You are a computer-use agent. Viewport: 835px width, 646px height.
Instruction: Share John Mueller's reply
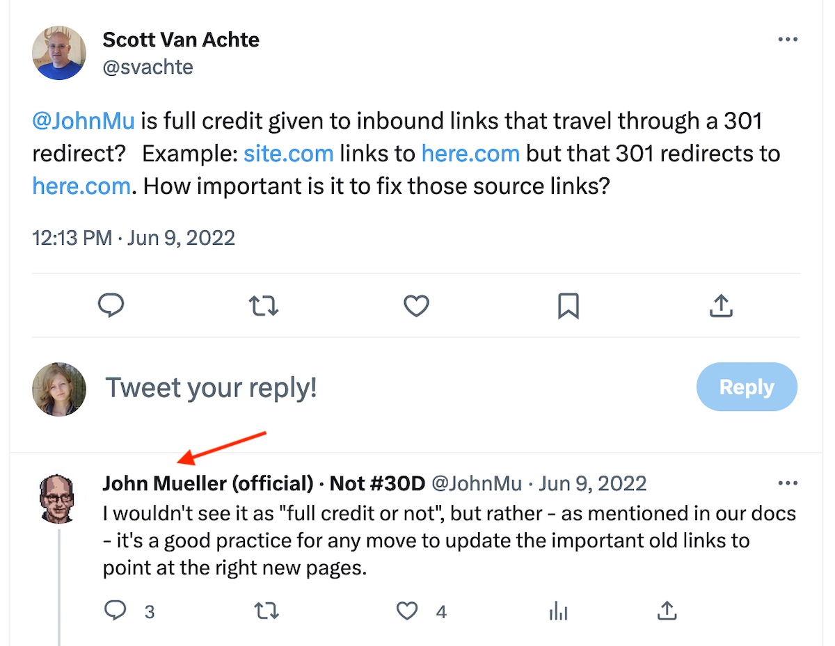(667, 611)
